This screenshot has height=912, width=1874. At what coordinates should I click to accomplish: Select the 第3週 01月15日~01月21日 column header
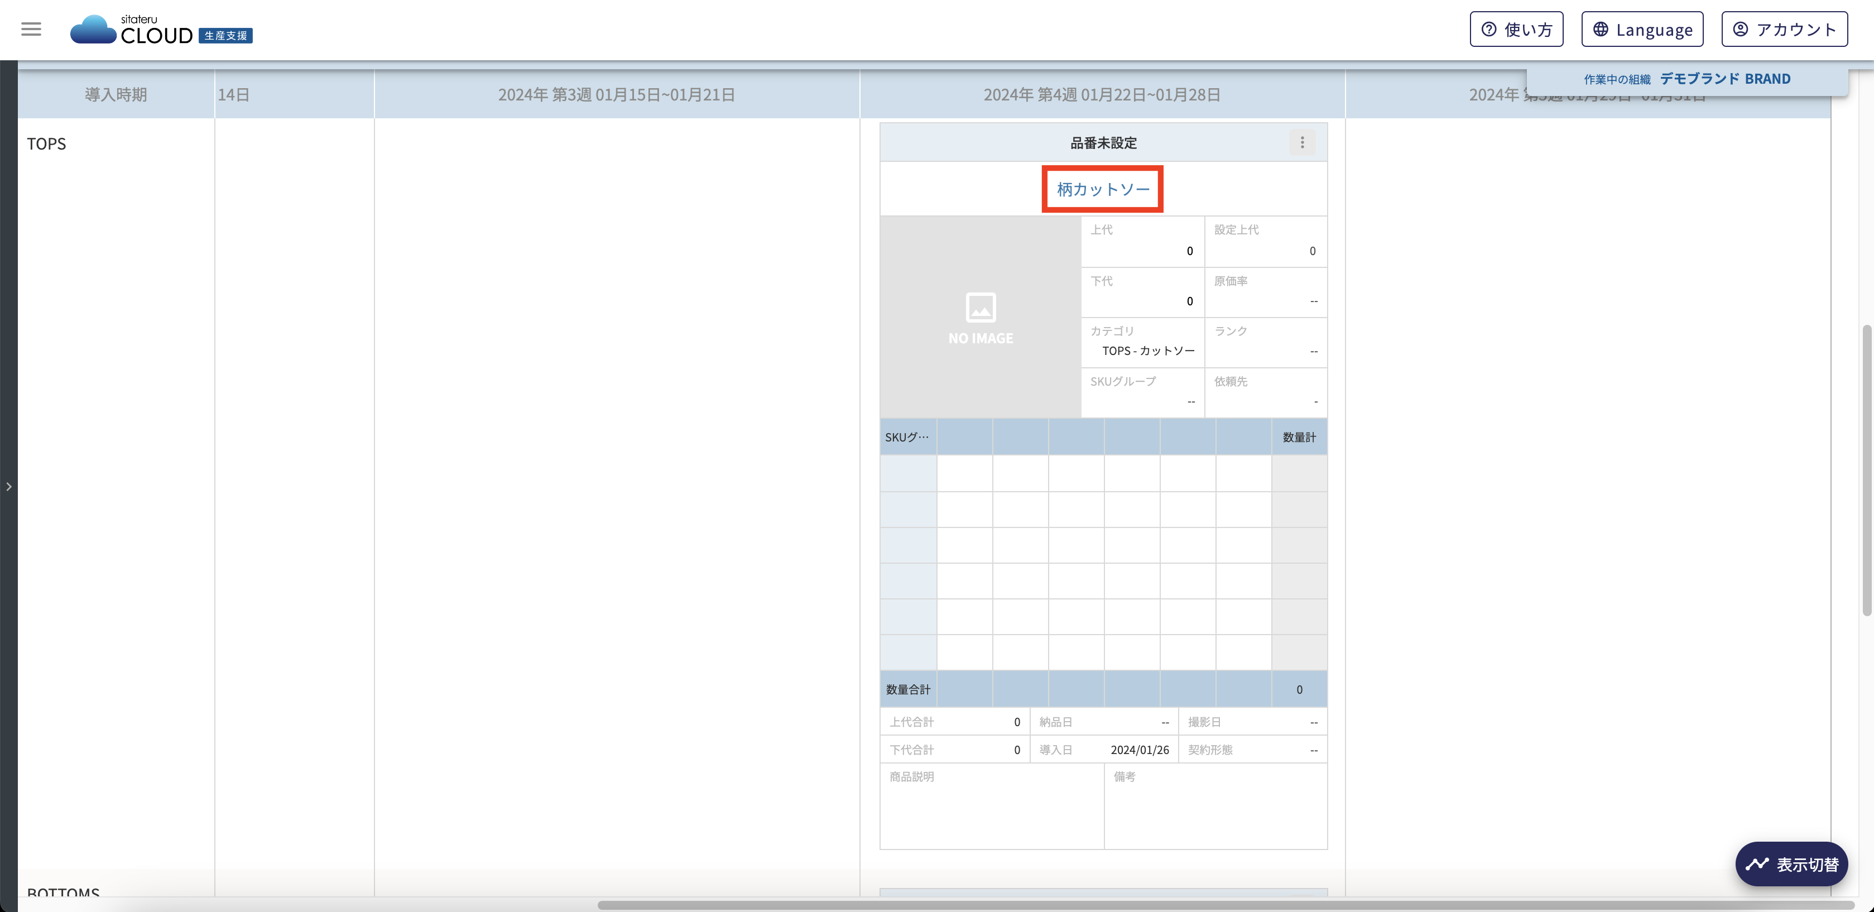[616, 95]
